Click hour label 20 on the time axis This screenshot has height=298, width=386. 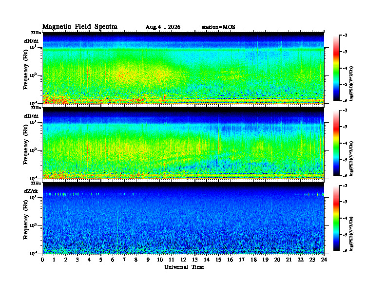tap(277, 260)
